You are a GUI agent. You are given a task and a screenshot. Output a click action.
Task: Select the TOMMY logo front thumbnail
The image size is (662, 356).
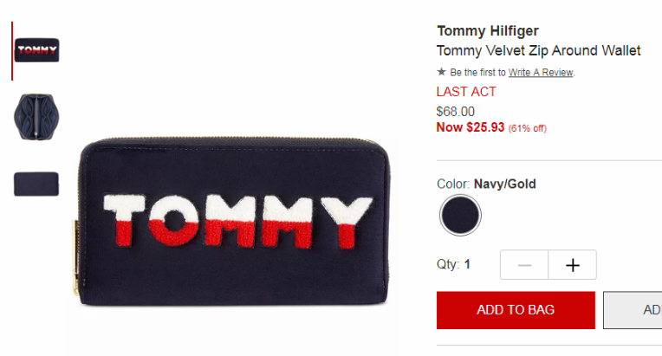(x=36, y=50)
